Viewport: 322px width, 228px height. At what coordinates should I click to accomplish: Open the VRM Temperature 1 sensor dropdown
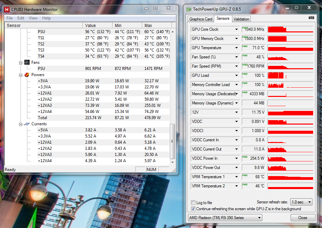[237, 177]
